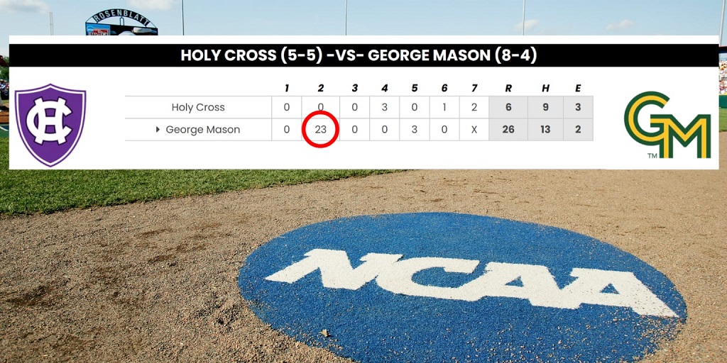Click George Mason's total runs 26

click(x=508, y=130)
